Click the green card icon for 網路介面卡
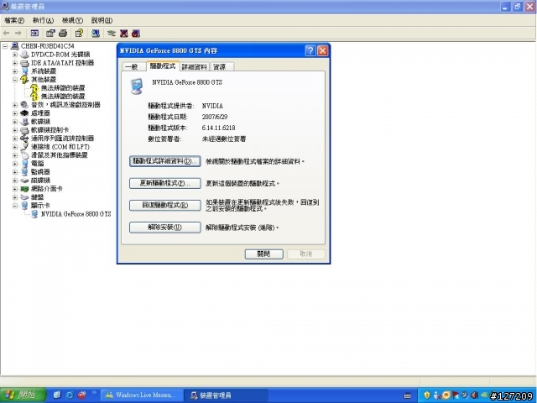Viewport: 537px width, 403px height. (x=24, y=189)
